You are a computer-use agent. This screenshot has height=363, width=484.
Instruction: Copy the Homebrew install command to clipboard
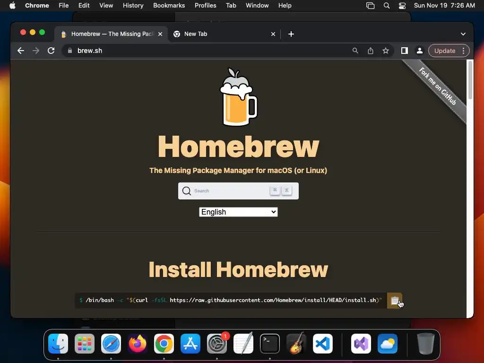(x=395, y=300)
